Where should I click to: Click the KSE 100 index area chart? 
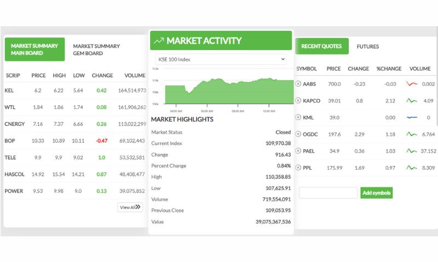[x=229, y=91]
